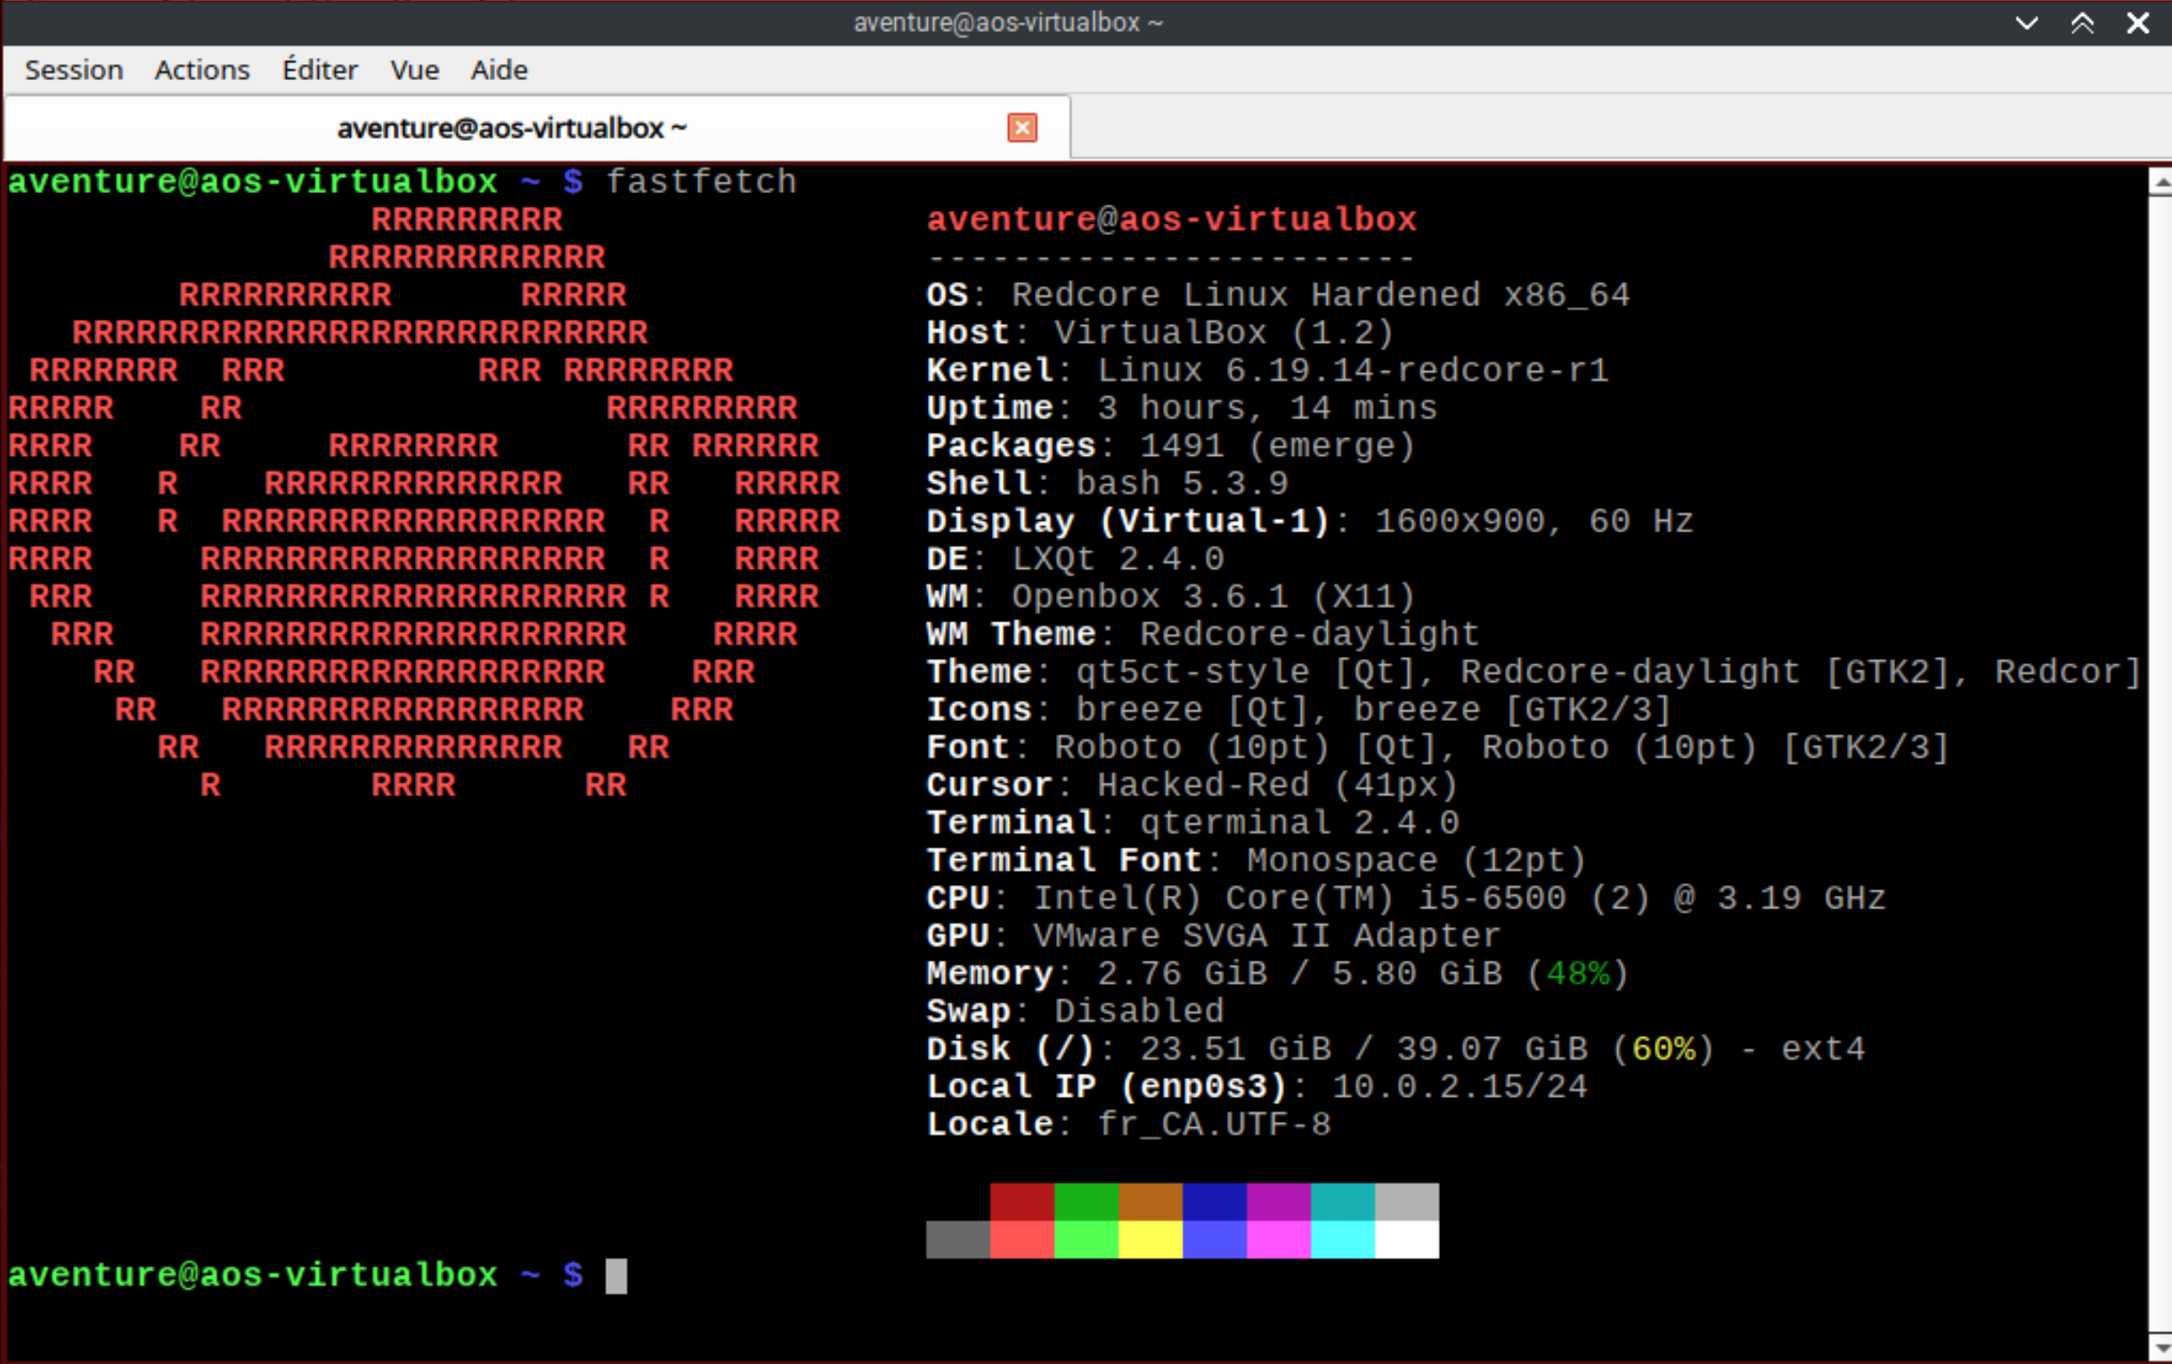
Task: Click 'Redcore Linux Hardened x86_64' OS value
Action: 1321,295
